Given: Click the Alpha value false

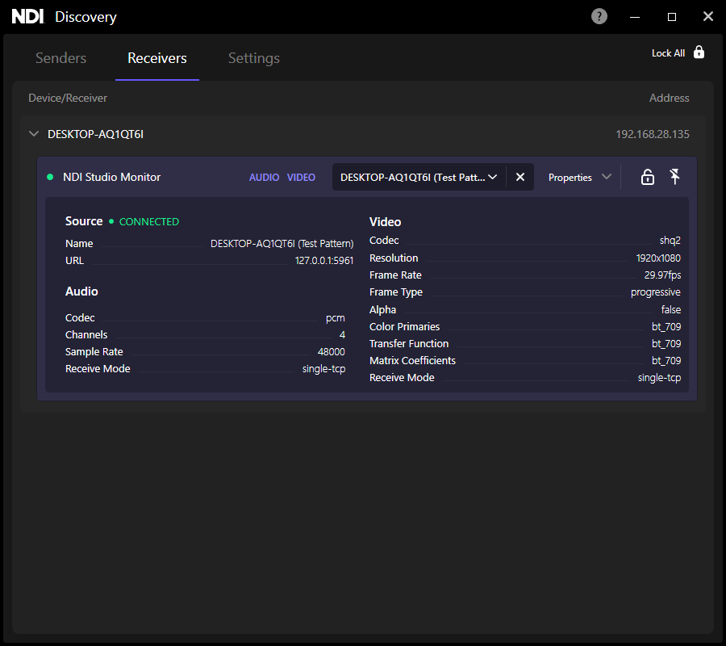Looking at the screenshot, I should (671, 309).
